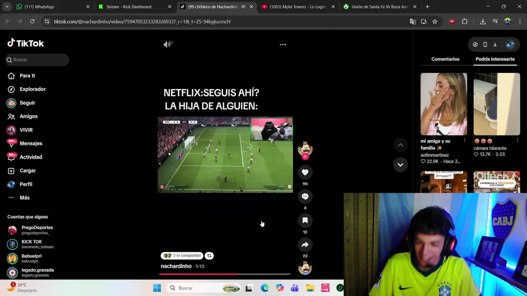Image resolution: width=527 pixels, height=296 pixels.
Task: Seek on the red video progress bar
Action: click(x=225, y=274)
